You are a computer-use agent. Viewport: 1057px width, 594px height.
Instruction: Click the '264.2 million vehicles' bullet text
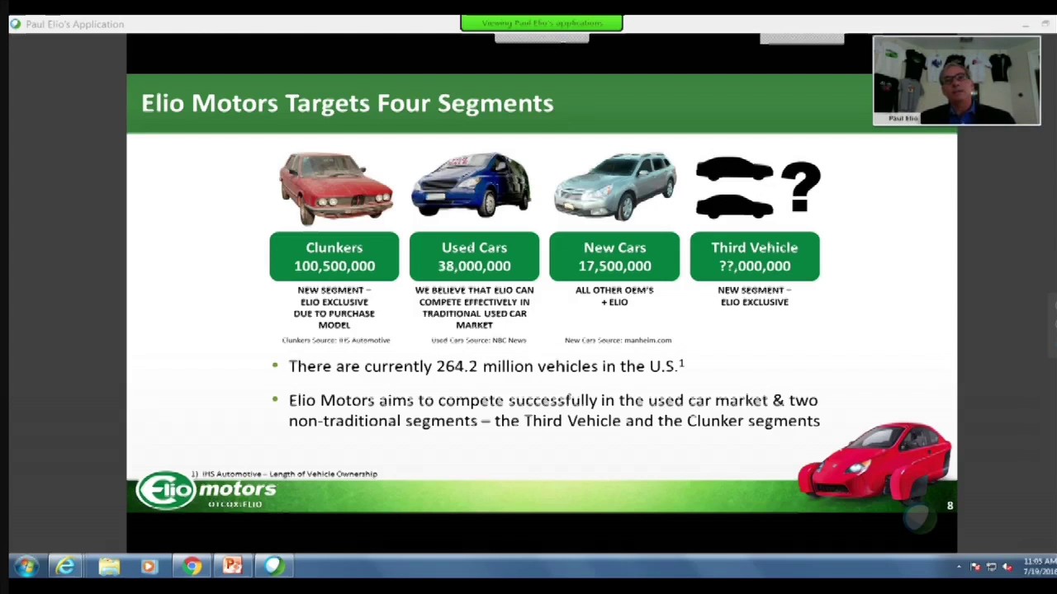click(x=486, y=365)
